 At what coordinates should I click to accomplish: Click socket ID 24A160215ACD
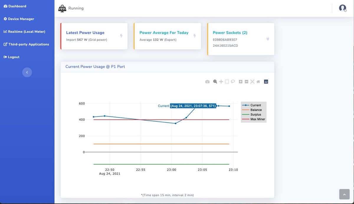pyautogui.click(x=225, y=46)
